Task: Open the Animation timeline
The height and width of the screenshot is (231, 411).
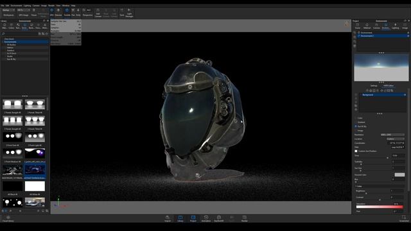Action: [206, 218]
